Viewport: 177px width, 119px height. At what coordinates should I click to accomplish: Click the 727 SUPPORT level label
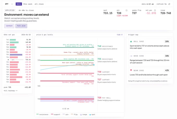(x=104, y=80)
